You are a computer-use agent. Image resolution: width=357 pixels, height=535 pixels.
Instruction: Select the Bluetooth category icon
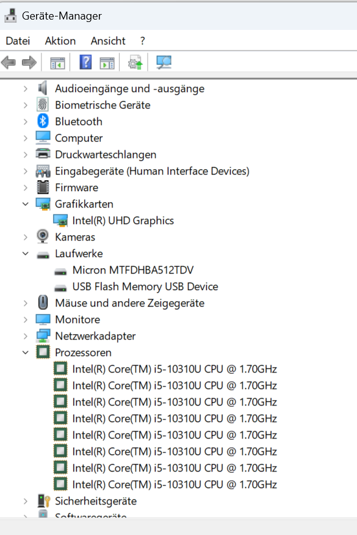point(43,121)
